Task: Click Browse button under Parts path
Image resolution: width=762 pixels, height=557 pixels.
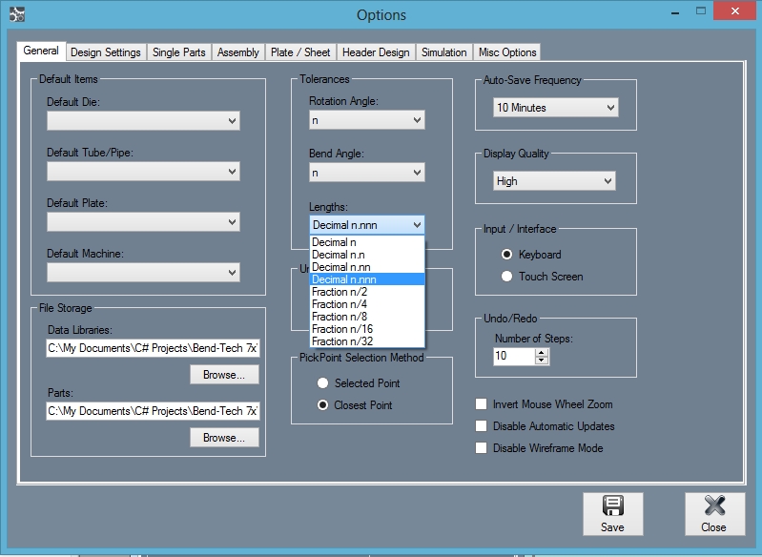Action: 224,438
